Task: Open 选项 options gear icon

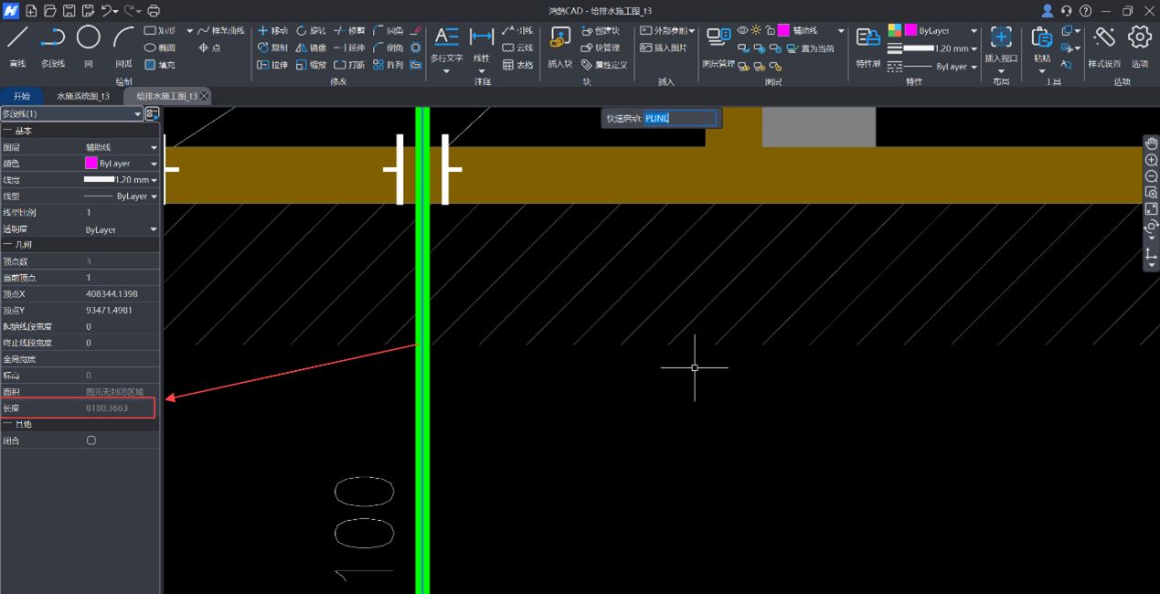Action: [x=1139, y=38]
